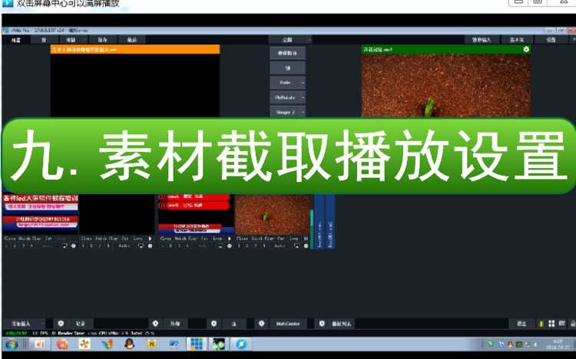The height and width of the screenshot is (359, 576).
Task: Switch to vMix grid icon in the taskbar
Action: [196, 344]
